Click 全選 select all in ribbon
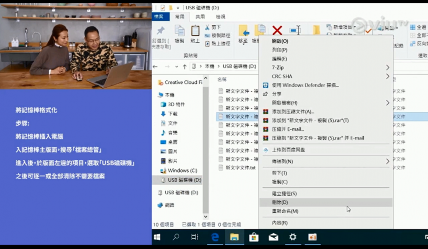 [x=418, y=27]
